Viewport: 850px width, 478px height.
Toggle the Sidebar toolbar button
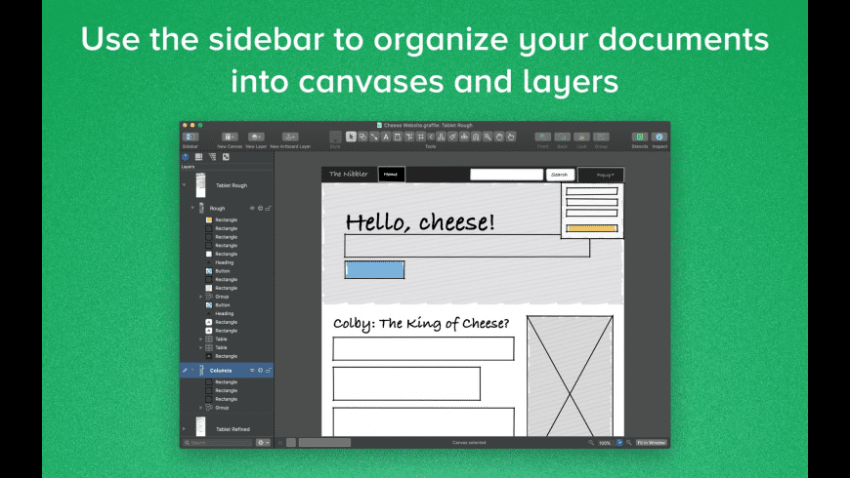(x=190, y=138)
